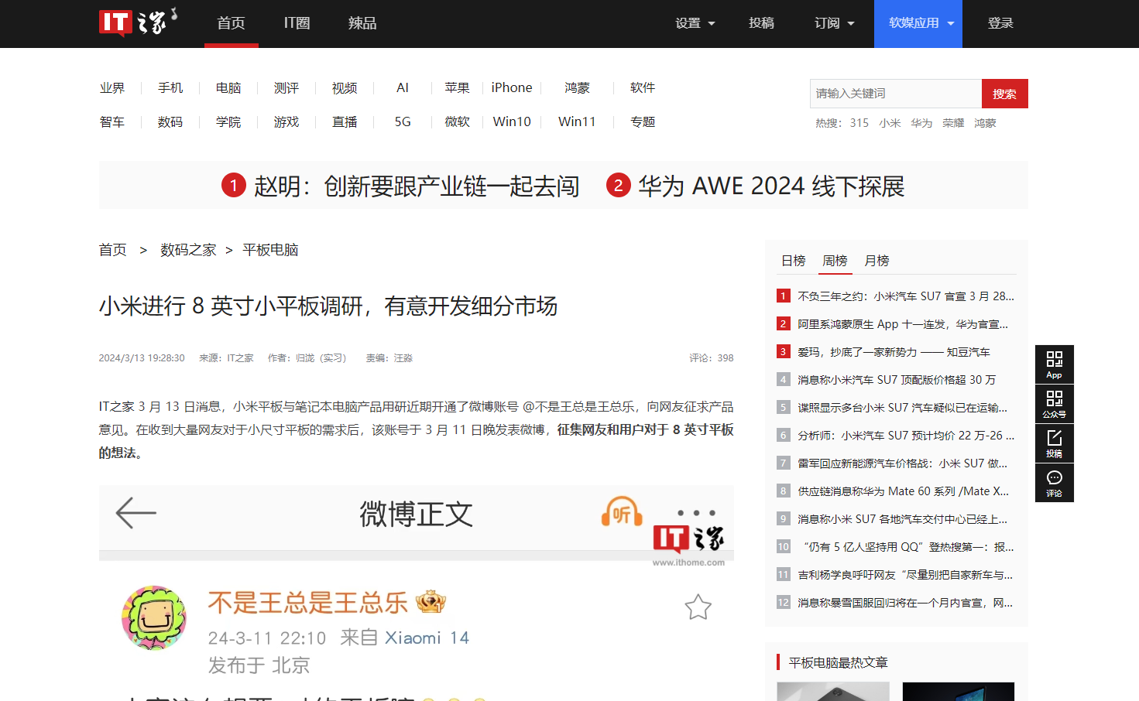
Task: Click hot search term 315
Action: [859, 123]
